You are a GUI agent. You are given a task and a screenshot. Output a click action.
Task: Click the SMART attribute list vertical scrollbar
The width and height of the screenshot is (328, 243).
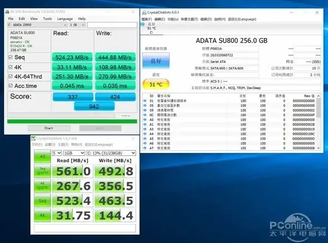(x=319, y=122)
